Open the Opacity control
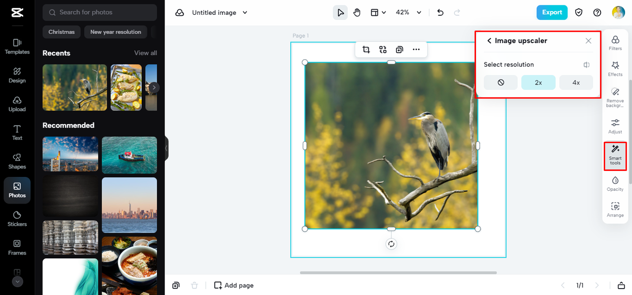632x295 pixels. click(615, 183)
